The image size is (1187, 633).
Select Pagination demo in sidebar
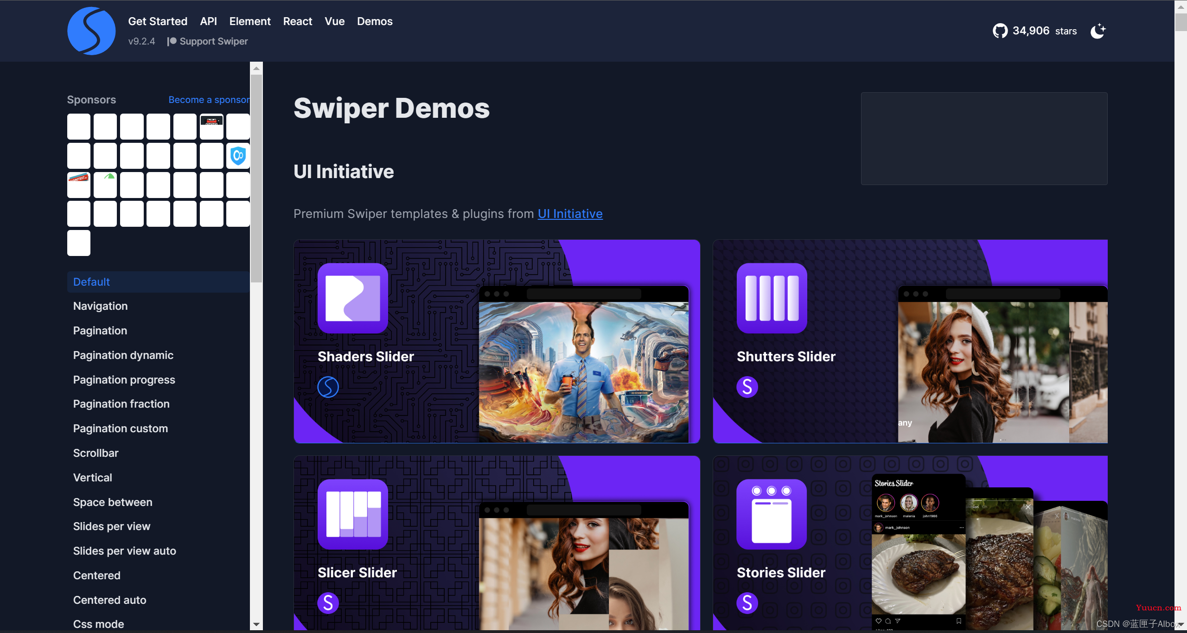[x=100, y=331]
